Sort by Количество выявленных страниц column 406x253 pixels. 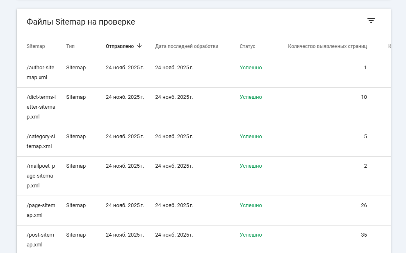click(327, 46)
